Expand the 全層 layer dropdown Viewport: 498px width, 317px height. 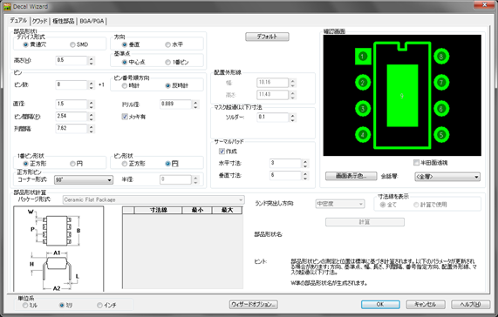click(447, 177)
